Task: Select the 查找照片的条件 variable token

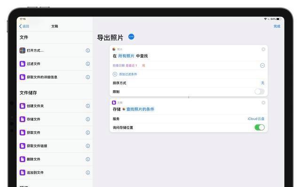Action: click(x=138, y=109)
